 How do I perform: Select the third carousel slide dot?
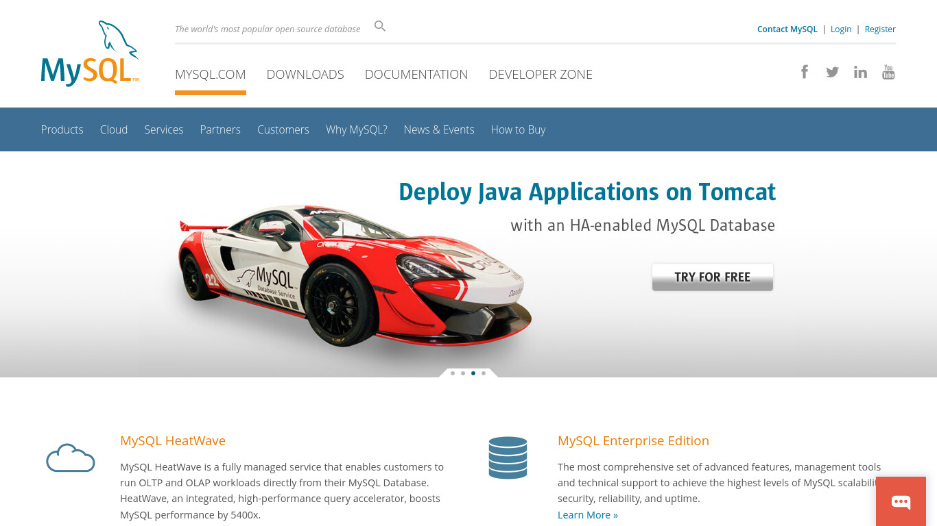point(473,373)
